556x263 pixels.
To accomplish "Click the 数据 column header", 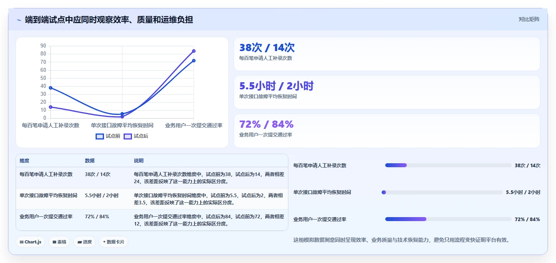I will tap(90, 161).
